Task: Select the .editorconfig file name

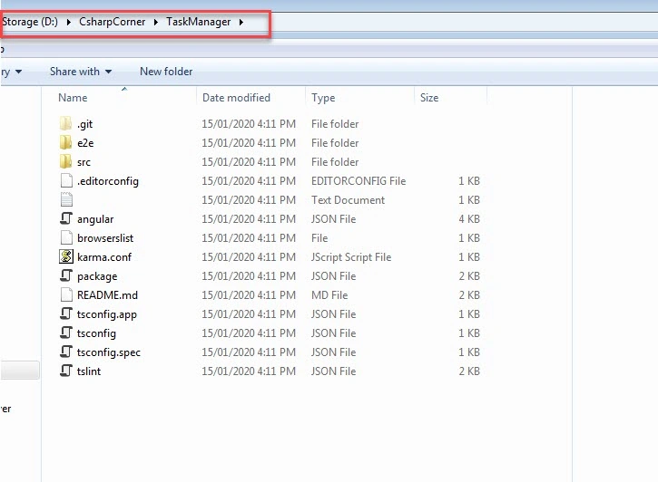Action: point(108,181)
